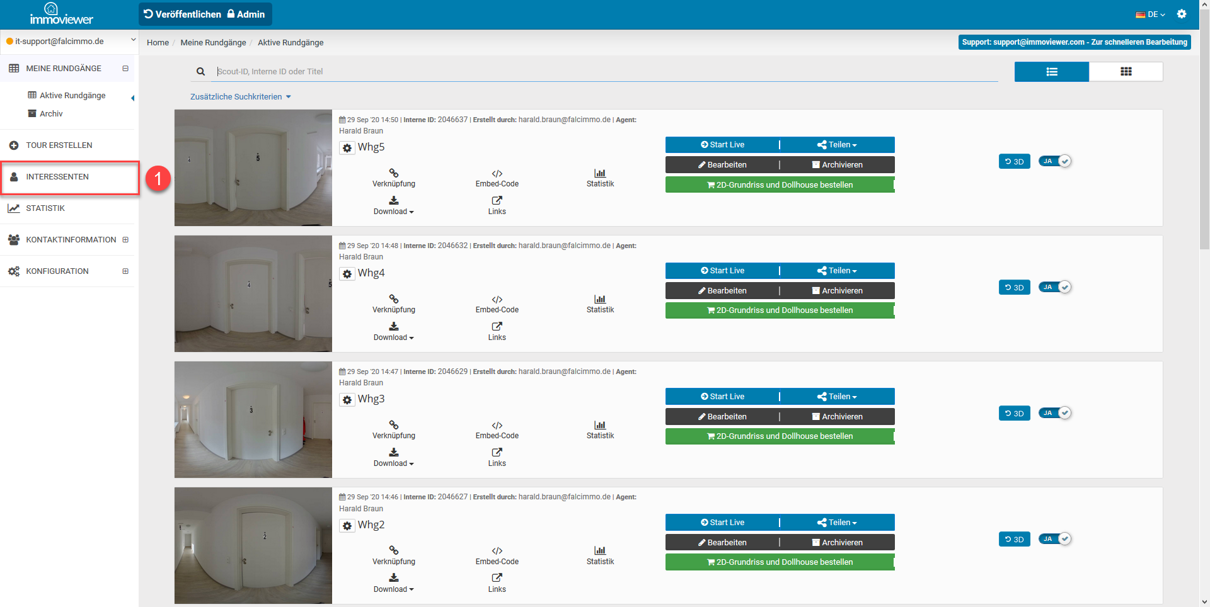Toggle the JA switch for Whg2

1055,539
